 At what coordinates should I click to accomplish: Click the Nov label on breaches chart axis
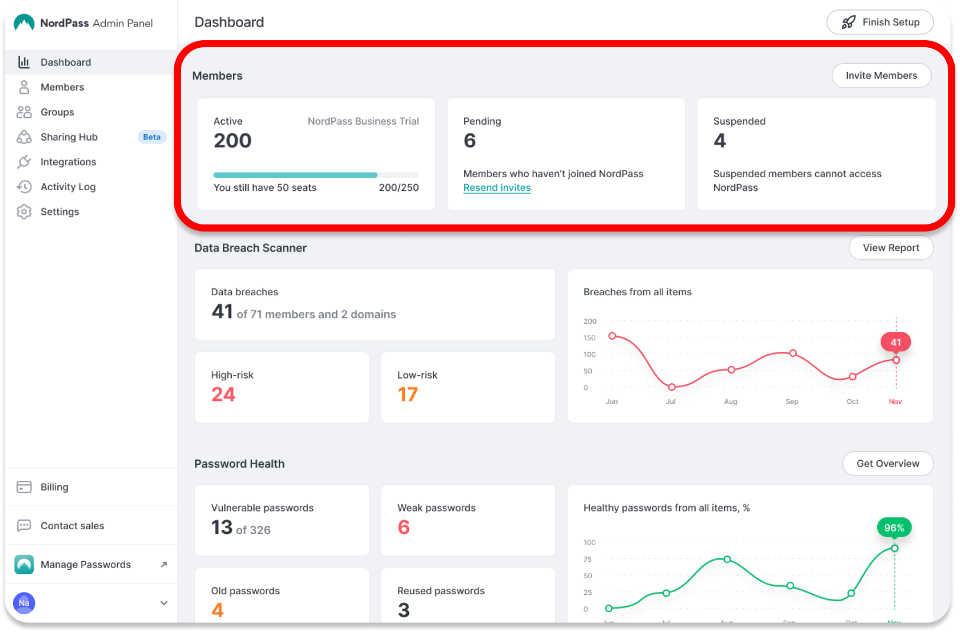[895, 402]
